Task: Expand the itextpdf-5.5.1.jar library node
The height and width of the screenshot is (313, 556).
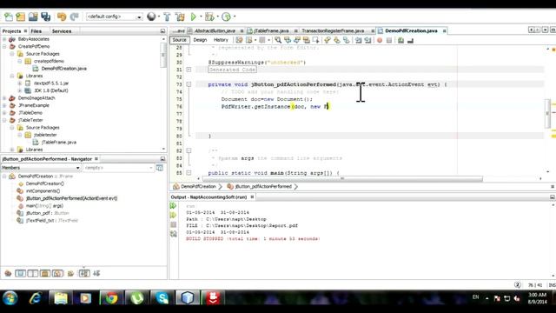Action: 19,83
